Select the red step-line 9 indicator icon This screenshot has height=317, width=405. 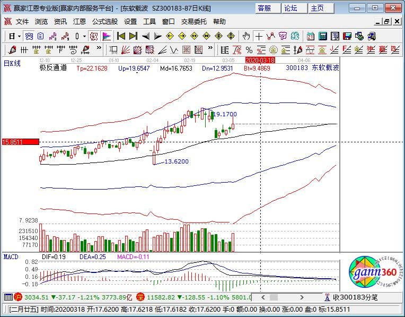coord(65,36)
